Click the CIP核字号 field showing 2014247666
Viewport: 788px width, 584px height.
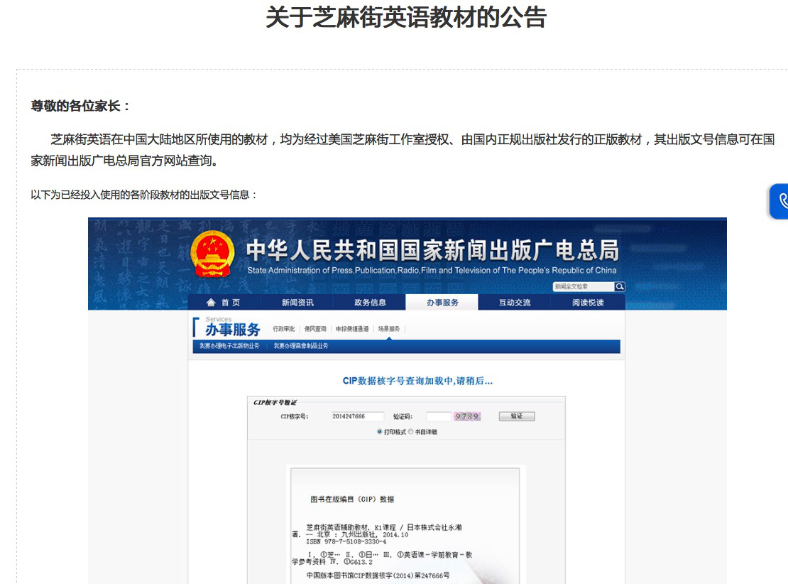point(357,416)
